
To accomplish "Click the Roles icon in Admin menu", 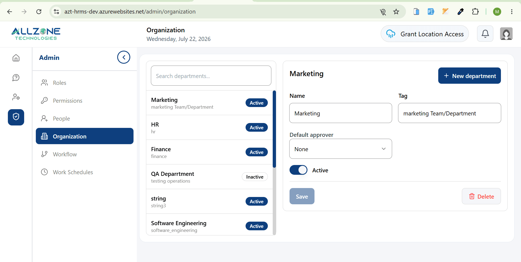I will coord(44,83).
